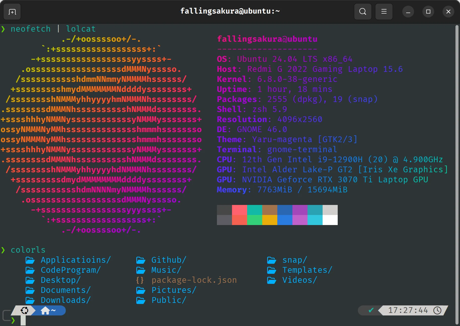
Task: Click the package-lock.json braces icon
Action: click(140, 280)
